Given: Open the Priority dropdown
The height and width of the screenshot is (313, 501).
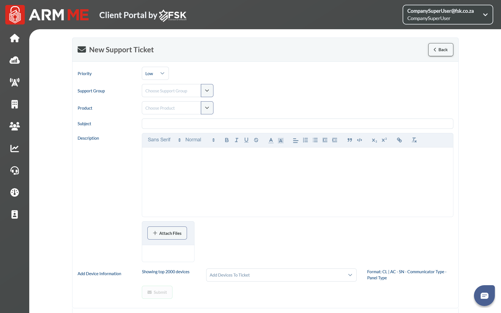Looking at the screenshot, I should pyautogui.click(x=155, y=73).
